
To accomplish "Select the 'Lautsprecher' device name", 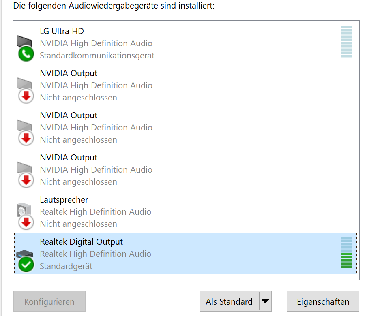I will [x=64, y=200].
